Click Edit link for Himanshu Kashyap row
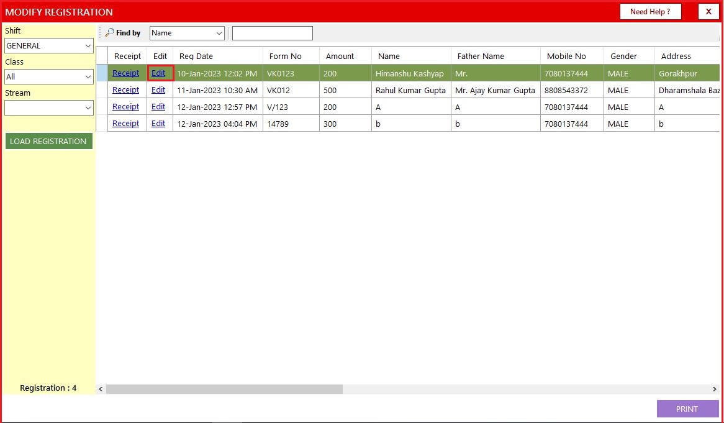This screenshot has width=724, height=423. [158, 73]
